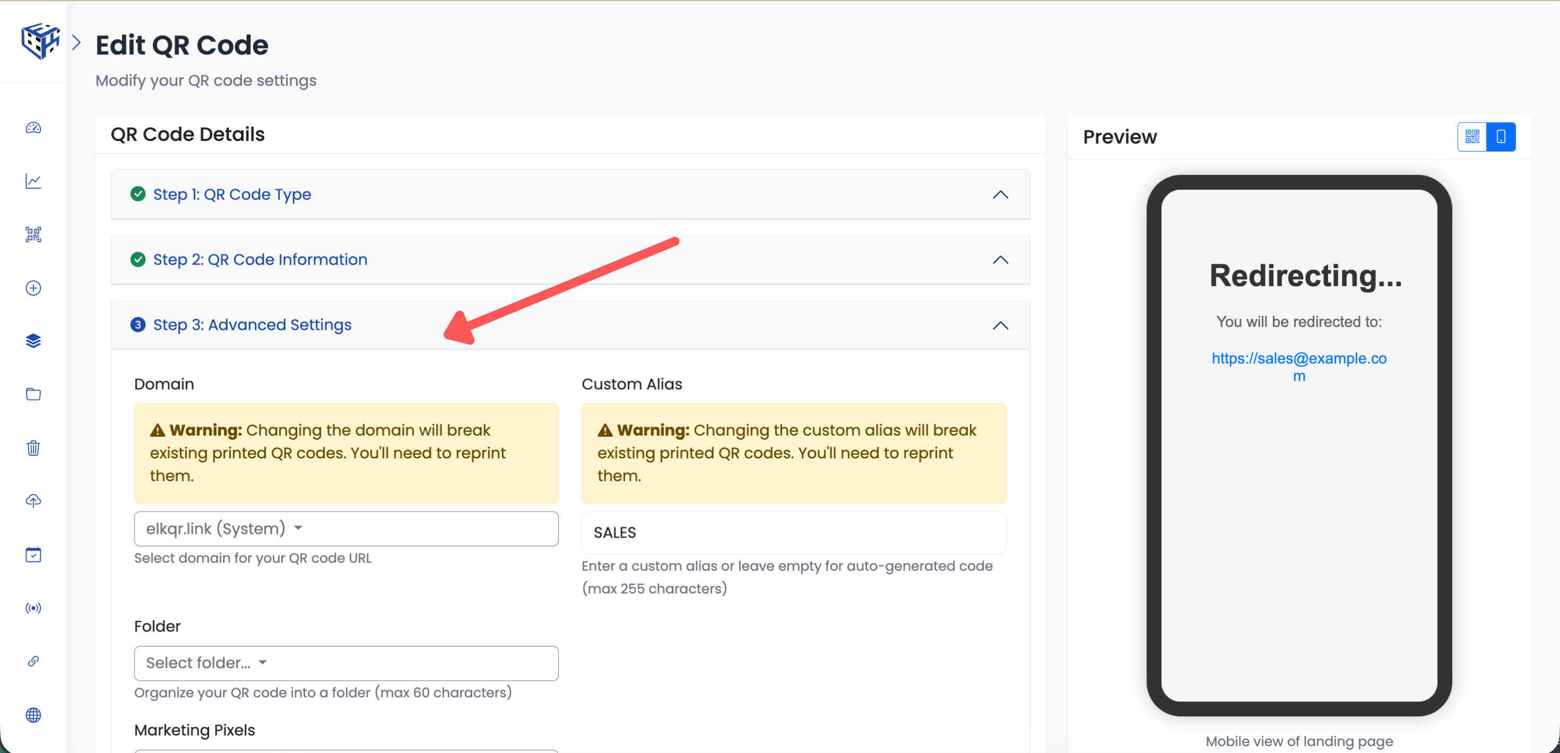Open the dashboard from the sidebar

tap(33, 129)
